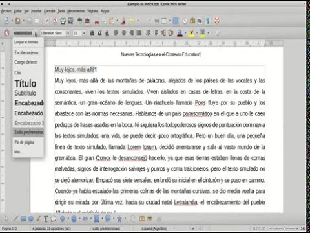Toggle Nonprinting Characters pilcrow
The image size is (310, 233).
(x=207, y=21)
